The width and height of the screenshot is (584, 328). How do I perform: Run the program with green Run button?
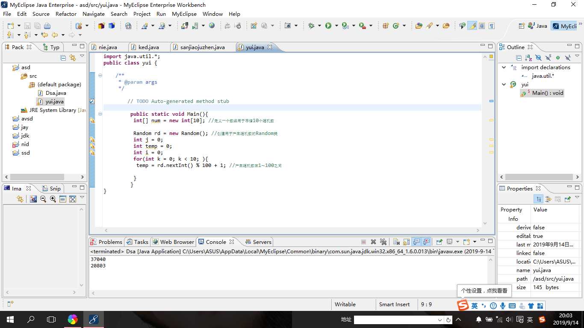coord(328,26)
